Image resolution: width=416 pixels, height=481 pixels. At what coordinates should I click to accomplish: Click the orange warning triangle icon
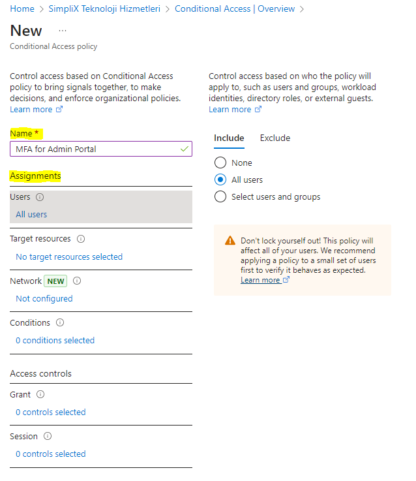point(230,240)
